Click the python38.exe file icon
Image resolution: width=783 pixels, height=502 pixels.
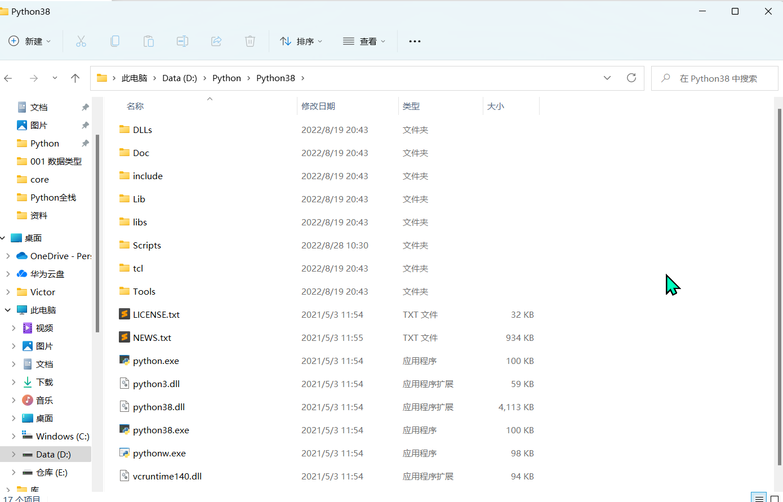(x=124, y=430)
